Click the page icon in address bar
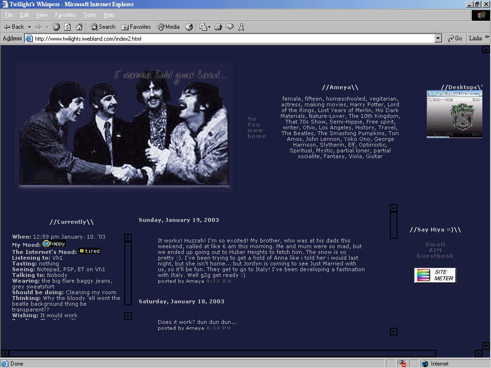This screenshot has height=368, width=491. click(x=29, y=38)
